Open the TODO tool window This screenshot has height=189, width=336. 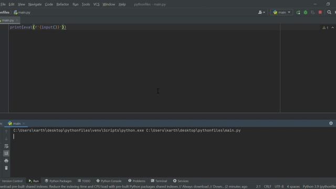pos(84,181)
